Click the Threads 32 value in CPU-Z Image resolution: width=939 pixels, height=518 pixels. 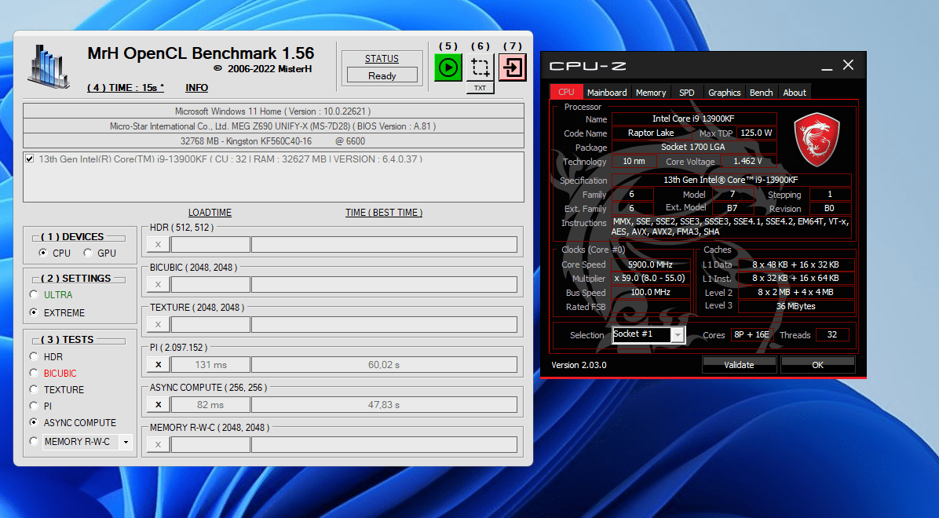pos(831,335)
